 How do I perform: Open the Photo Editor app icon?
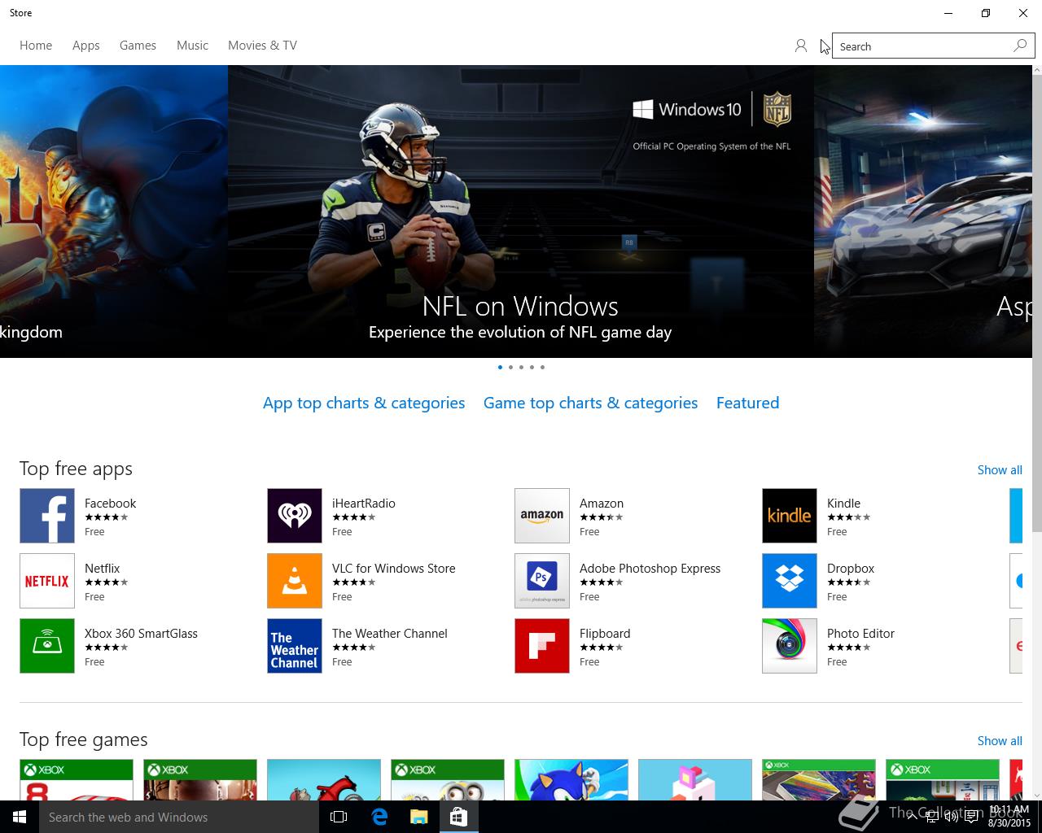790,646
